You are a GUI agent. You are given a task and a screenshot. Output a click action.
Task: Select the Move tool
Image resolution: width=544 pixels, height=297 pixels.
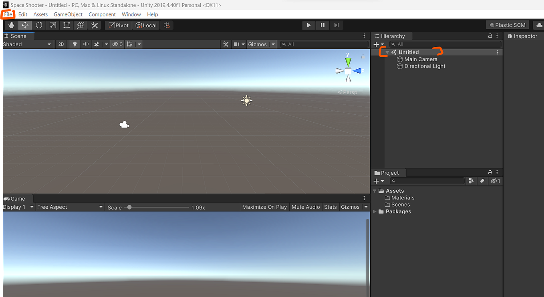coord(25,25)
